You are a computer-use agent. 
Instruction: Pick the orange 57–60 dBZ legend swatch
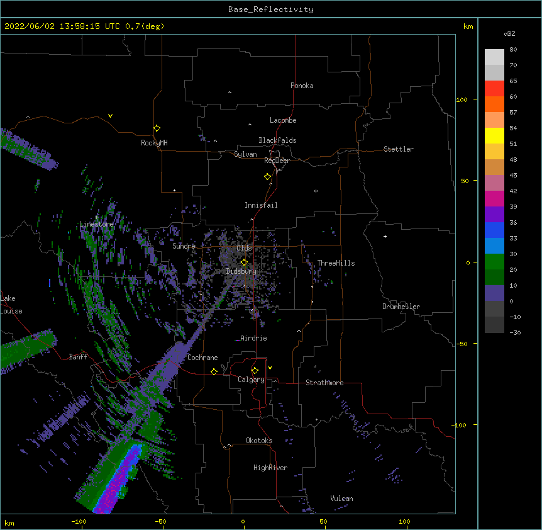[x=494, y=104]
